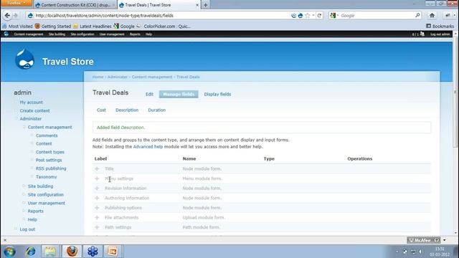Go to the Firefox home page icon
Screen dimensions: 459x258
[x=432, y=16]
